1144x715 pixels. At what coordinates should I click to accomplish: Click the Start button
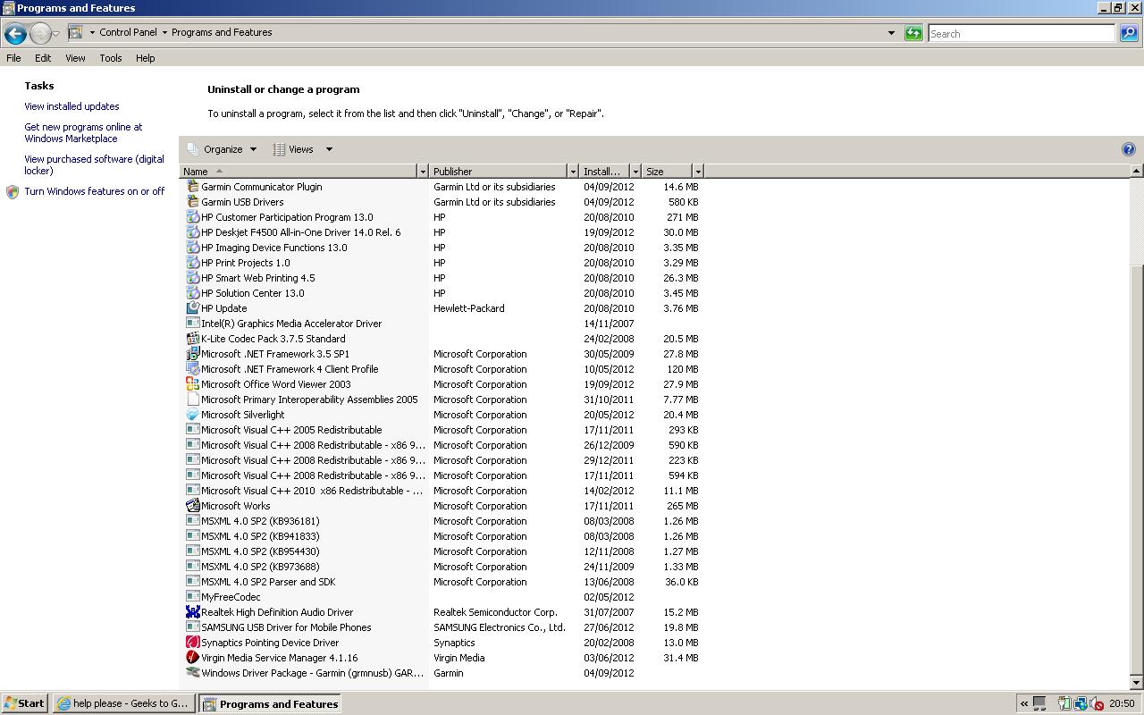(24, 703)
